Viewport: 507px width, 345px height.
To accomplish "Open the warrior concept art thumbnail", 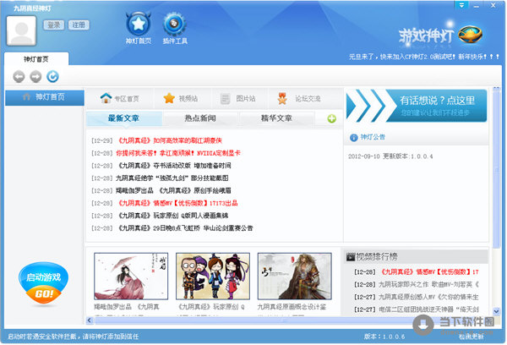I will coord(295,276).
